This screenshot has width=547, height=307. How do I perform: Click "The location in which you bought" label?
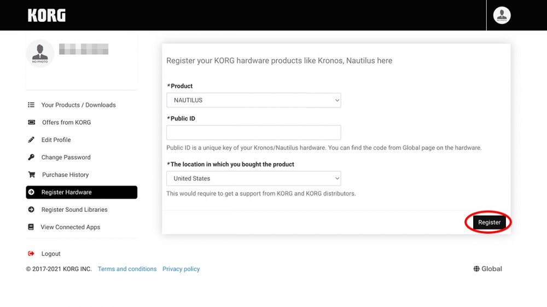click(230, 164)
